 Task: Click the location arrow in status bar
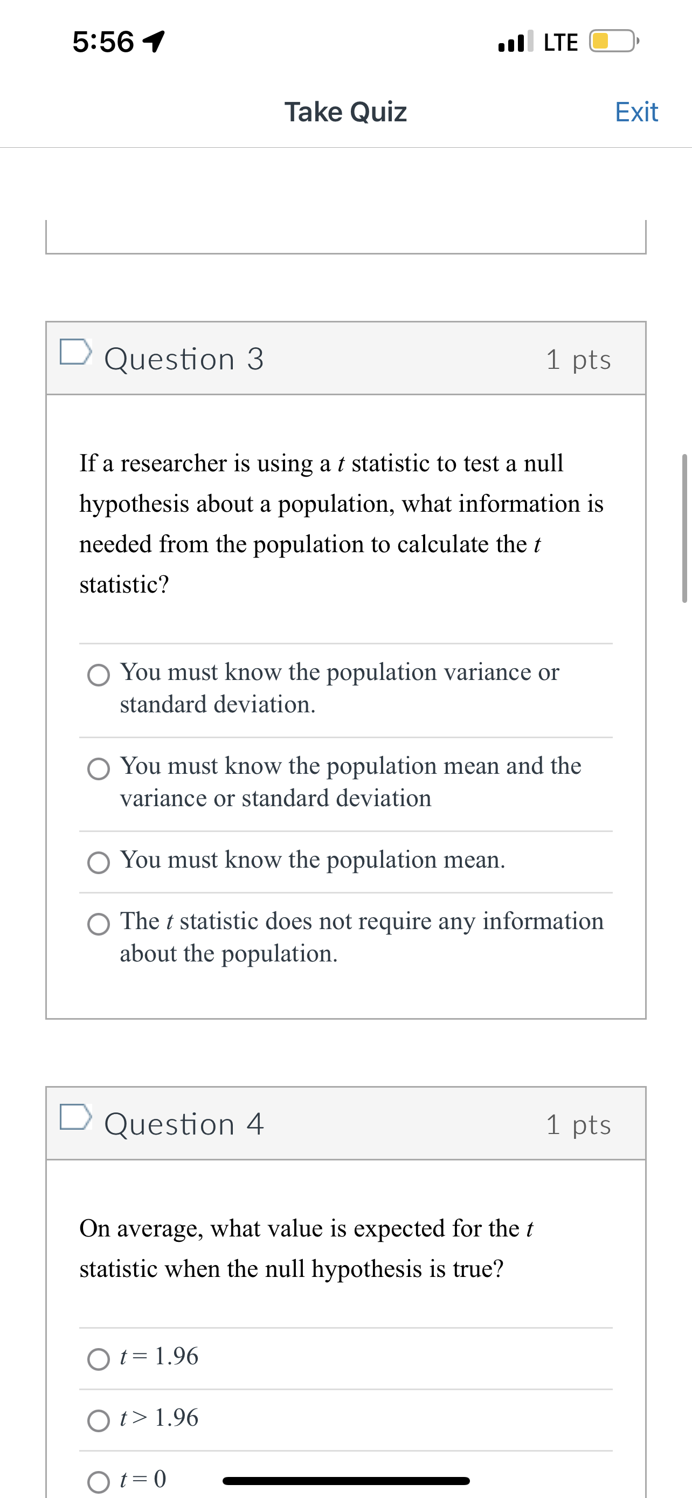pos(155,39)
